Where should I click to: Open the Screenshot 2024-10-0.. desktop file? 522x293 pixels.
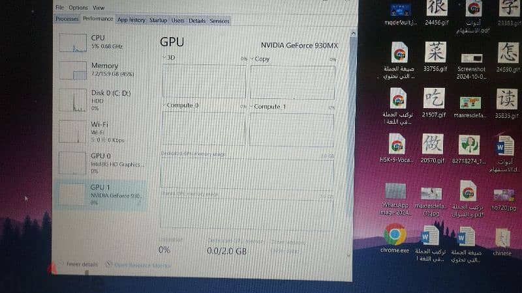(471, 65)
